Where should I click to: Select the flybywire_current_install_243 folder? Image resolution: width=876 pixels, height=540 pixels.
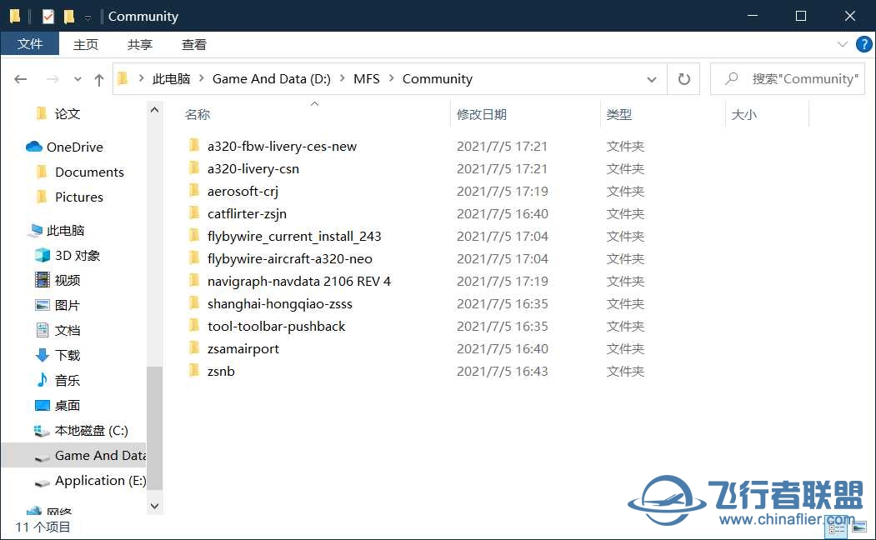tap(294, 236)
